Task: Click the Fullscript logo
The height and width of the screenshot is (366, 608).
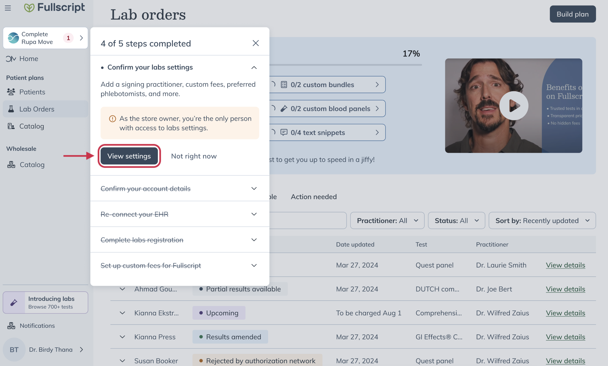Action: (54, 8)
